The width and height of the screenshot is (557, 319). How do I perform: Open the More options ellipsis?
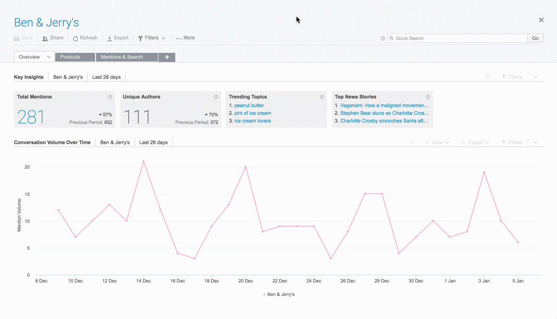tap(179, 38)
